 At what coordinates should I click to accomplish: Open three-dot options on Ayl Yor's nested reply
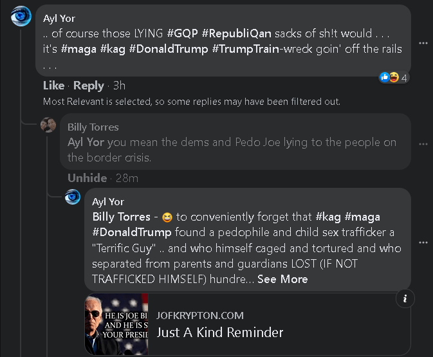coord(423,243)
